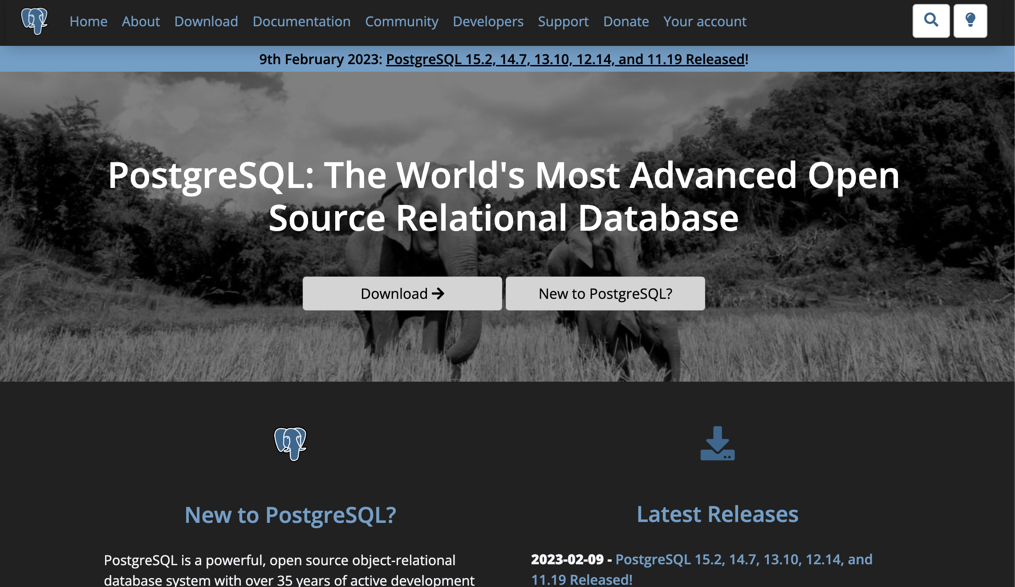Open Documentation from the navbar

point(301,21)
